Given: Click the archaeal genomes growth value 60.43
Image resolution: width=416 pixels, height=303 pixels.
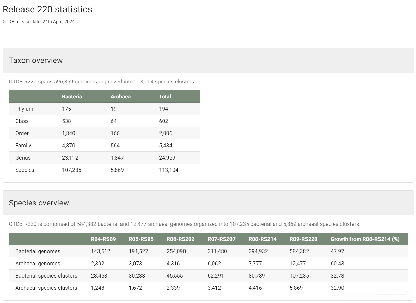Looking at the screenshot, I should tap(337, 264).
